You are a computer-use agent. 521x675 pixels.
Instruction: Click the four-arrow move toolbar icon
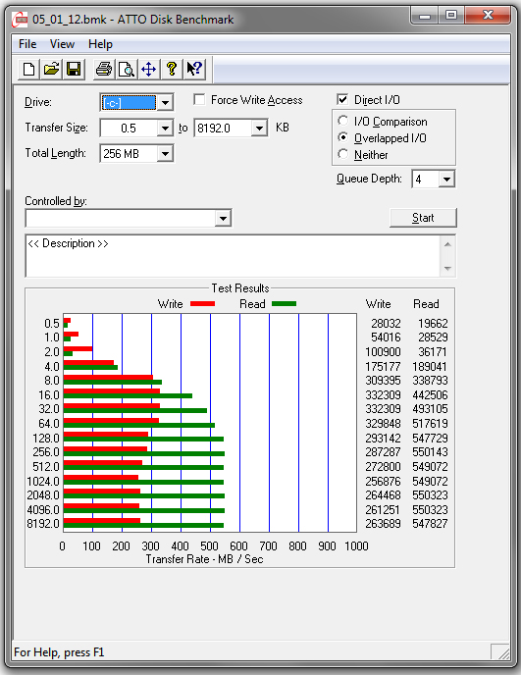click(x=148, y=69)
